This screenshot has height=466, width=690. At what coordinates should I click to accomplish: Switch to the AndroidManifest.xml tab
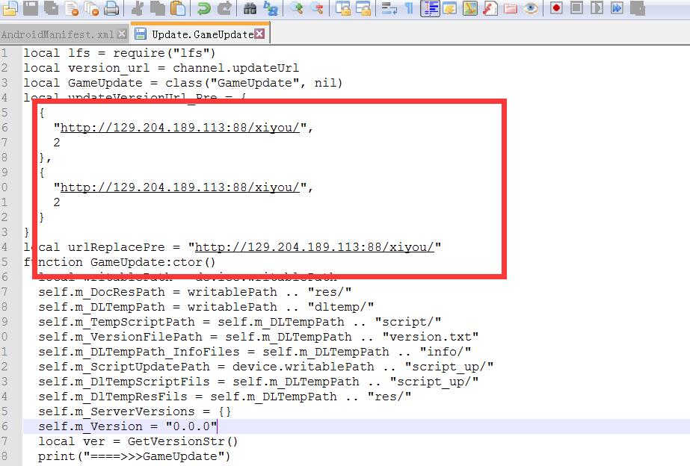click(58, 34)
